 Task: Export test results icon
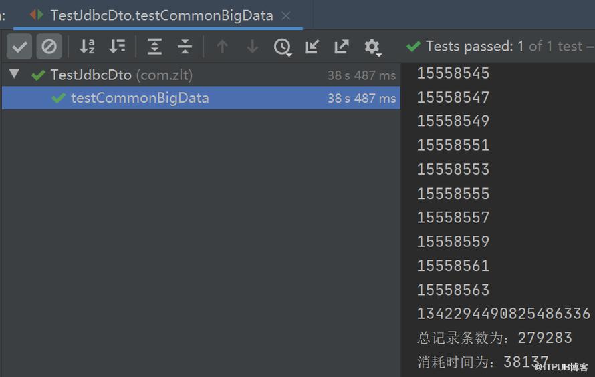(x=342, y=47)
